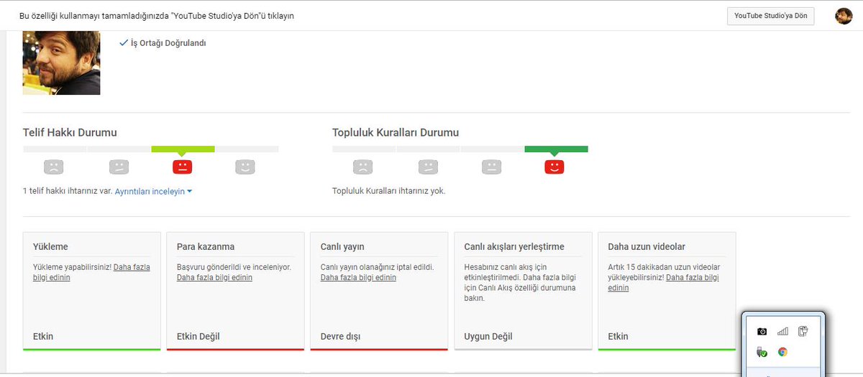
Task: Click the sad face under Telif Hakkı Durumu
Action: click(x=54, y=167)
